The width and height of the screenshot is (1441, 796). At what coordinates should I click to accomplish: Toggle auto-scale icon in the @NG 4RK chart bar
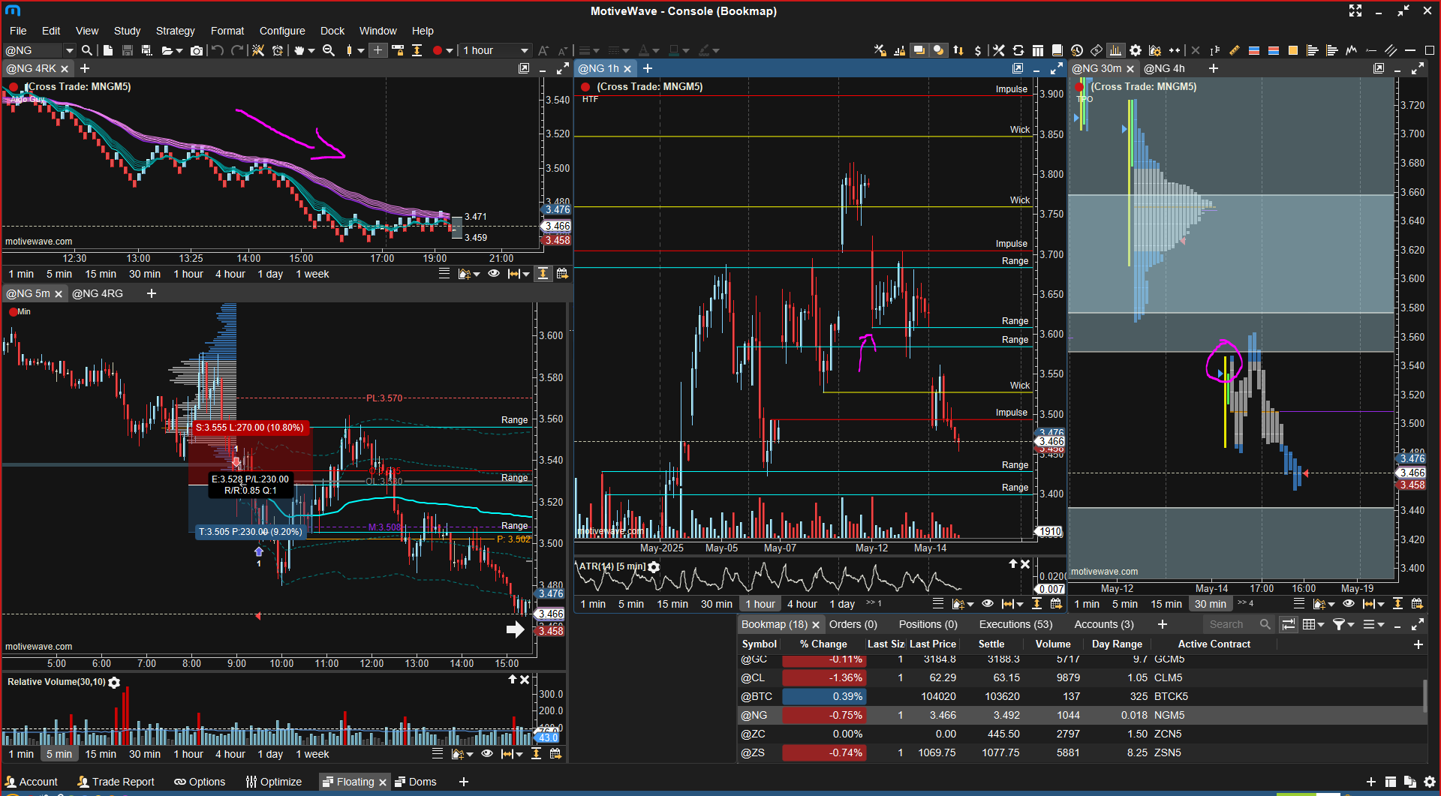(x=543, y=274)
